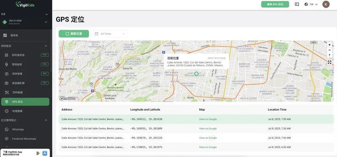Click coordinates -99.169955, 19.381809

[x=146, y=128]
